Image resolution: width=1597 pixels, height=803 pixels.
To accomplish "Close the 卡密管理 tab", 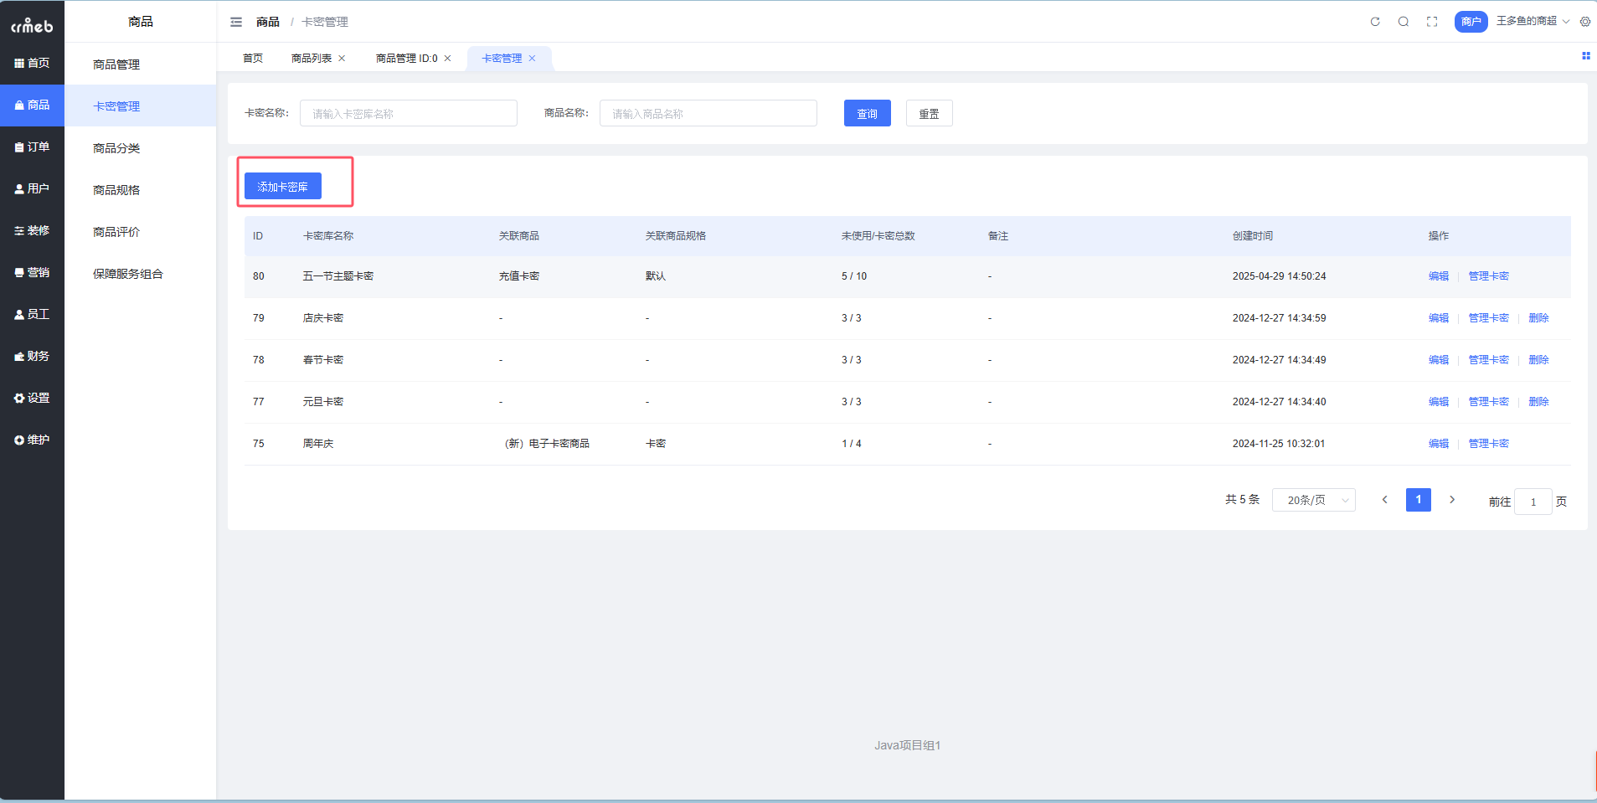I will 532,59.
